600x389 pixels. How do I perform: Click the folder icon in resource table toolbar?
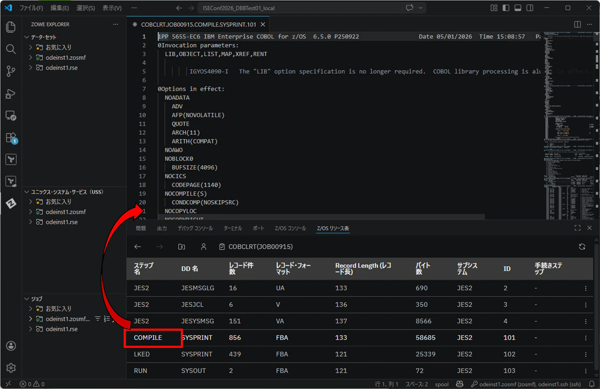[182, 247]
